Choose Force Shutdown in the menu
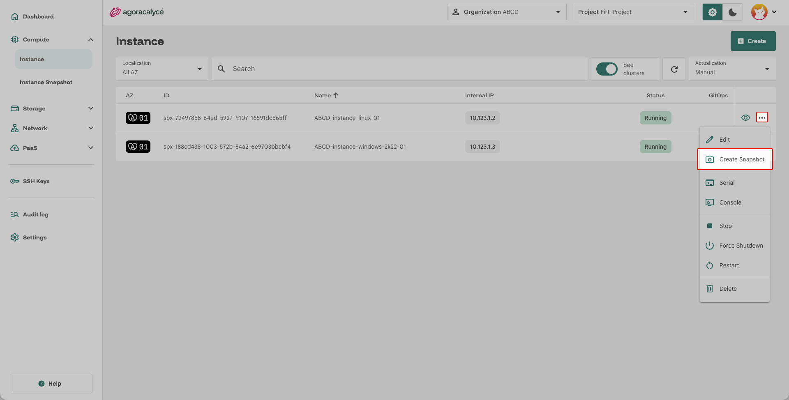Viewport: 789px width, 400px height. pos(735,246)
